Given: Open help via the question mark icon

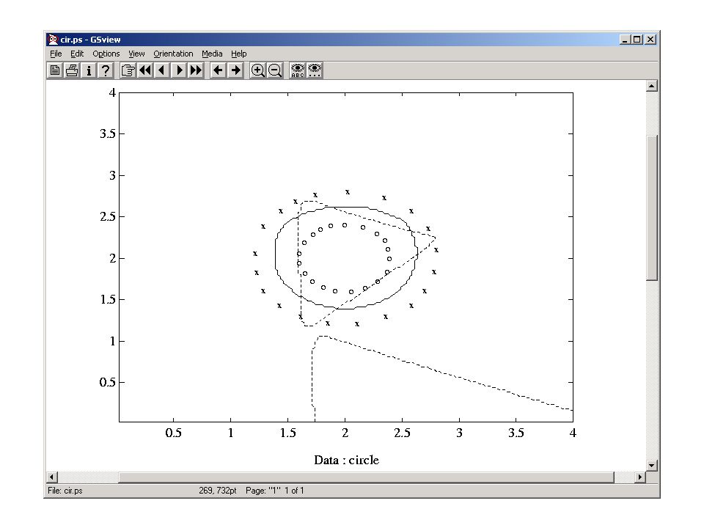Looking at the screenshot, I should tap(106, 70).
